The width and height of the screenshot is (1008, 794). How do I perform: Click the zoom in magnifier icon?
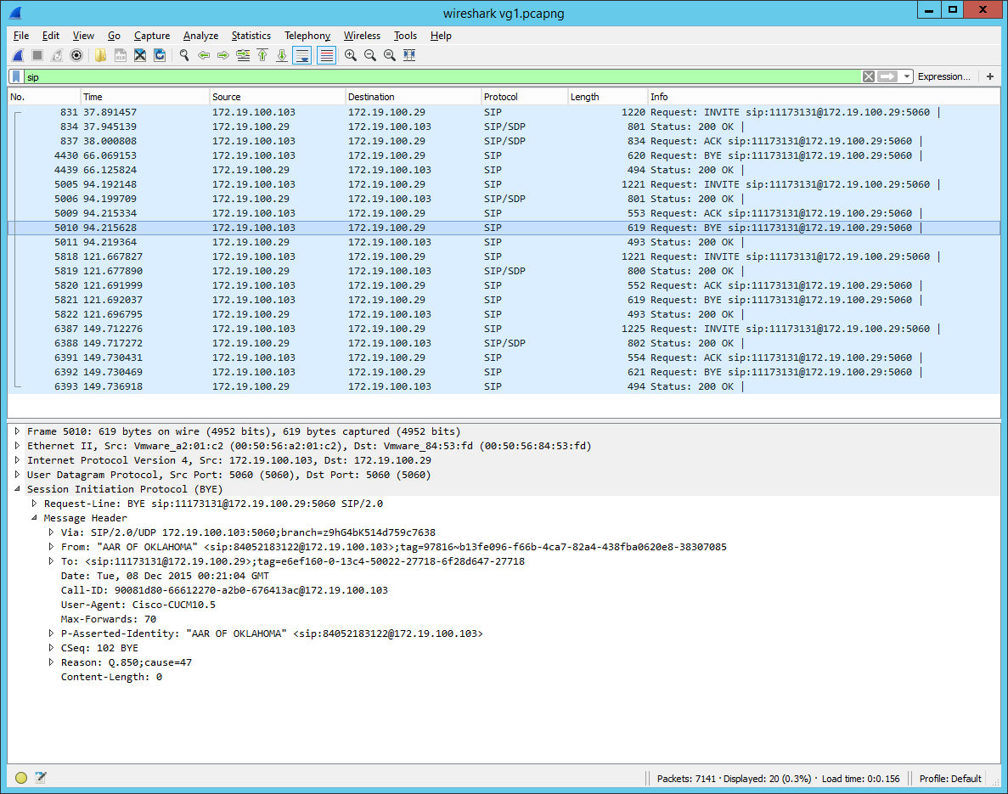(x=351, y=55)
